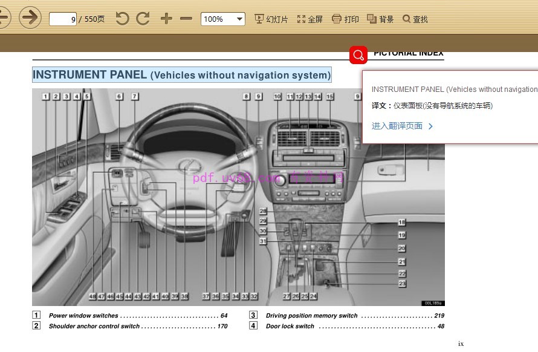Click the page number input field
The width and height of the screenshot is (538, 352).
pos(63,19)
